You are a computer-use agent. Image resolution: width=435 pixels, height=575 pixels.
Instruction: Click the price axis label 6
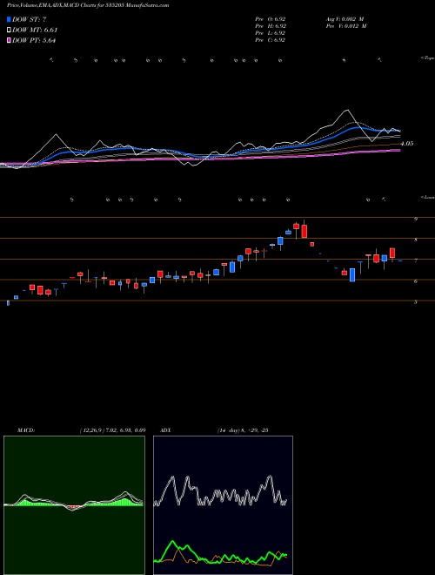[416, 281]
